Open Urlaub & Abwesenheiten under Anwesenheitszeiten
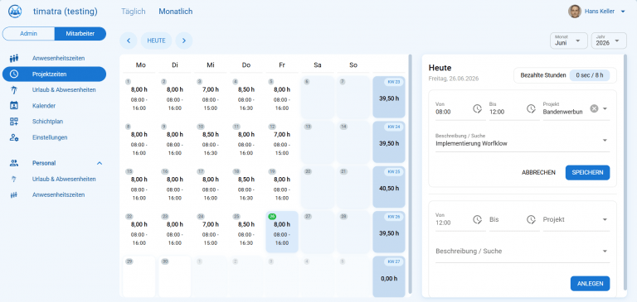Screen dimensions: 637x302 click(64, 89)
